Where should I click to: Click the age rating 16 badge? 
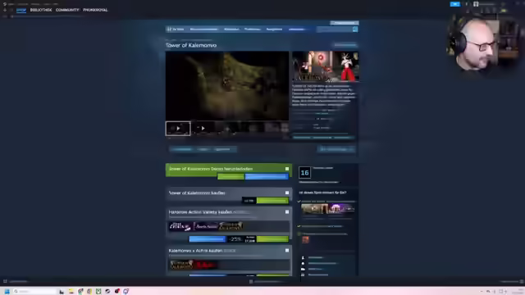tap(304, 173)
